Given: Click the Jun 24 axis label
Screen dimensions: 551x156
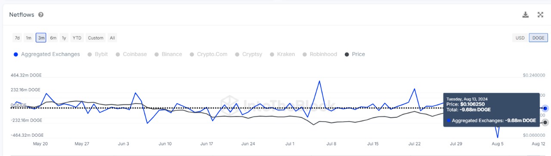Looking at the screenshot, I should 248,144.
